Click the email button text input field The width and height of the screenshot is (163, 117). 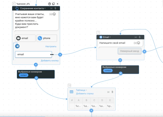(32, 54)
